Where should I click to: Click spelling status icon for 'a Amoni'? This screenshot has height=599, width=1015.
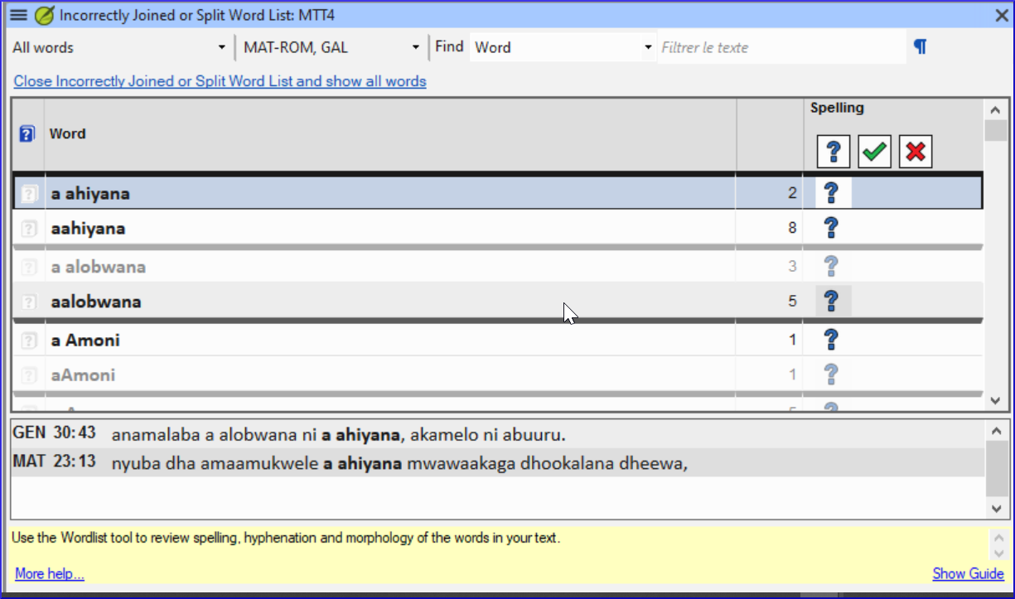pos(832,340)
